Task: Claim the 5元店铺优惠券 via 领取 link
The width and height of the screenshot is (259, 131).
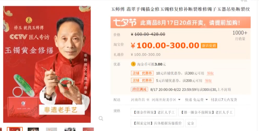Action: click(208, 81)
